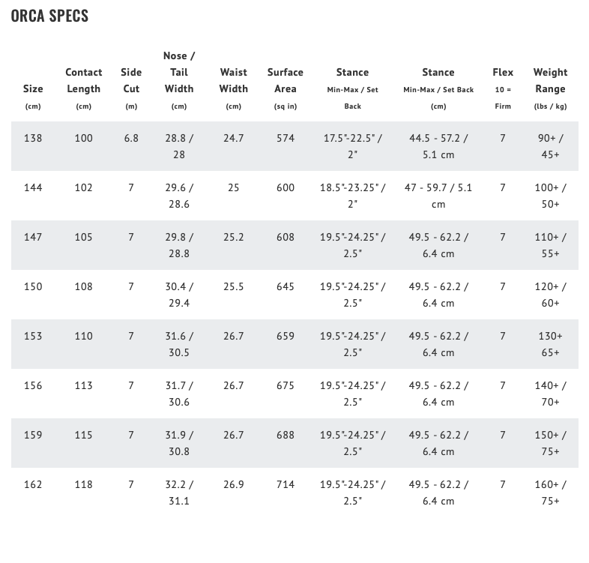This screenshot has height=563, width=589.
Task: Click the 17.5"-22.5" / 2" stance cell
Action: [x=353, y=146]
